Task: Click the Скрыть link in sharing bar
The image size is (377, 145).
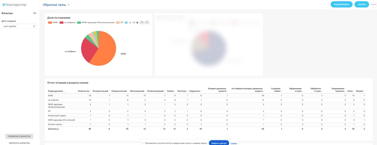Action: (234, 143)
